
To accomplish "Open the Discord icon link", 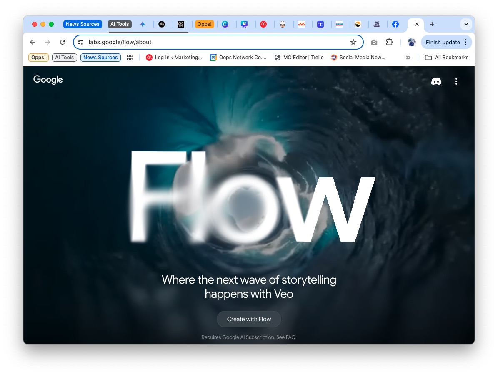I will coord(436,81).
